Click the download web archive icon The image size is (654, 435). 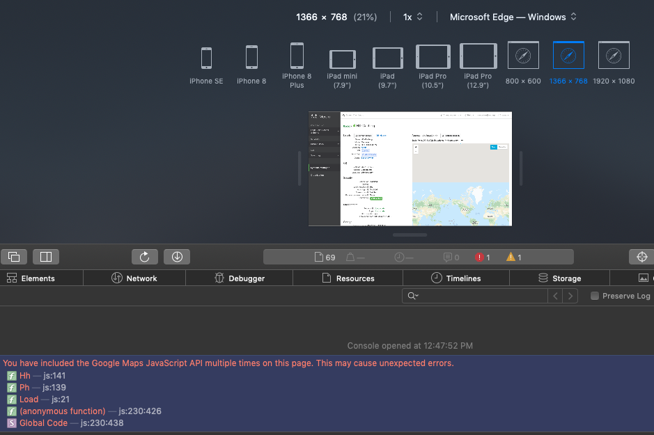point(177,257)
